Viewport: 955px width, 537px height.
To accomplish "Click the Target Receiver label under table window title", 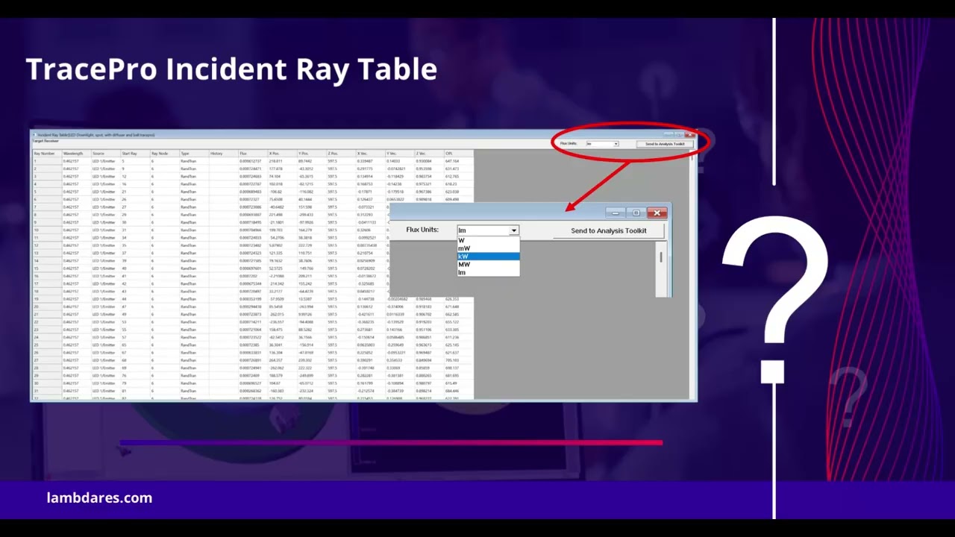I will 46,141.
